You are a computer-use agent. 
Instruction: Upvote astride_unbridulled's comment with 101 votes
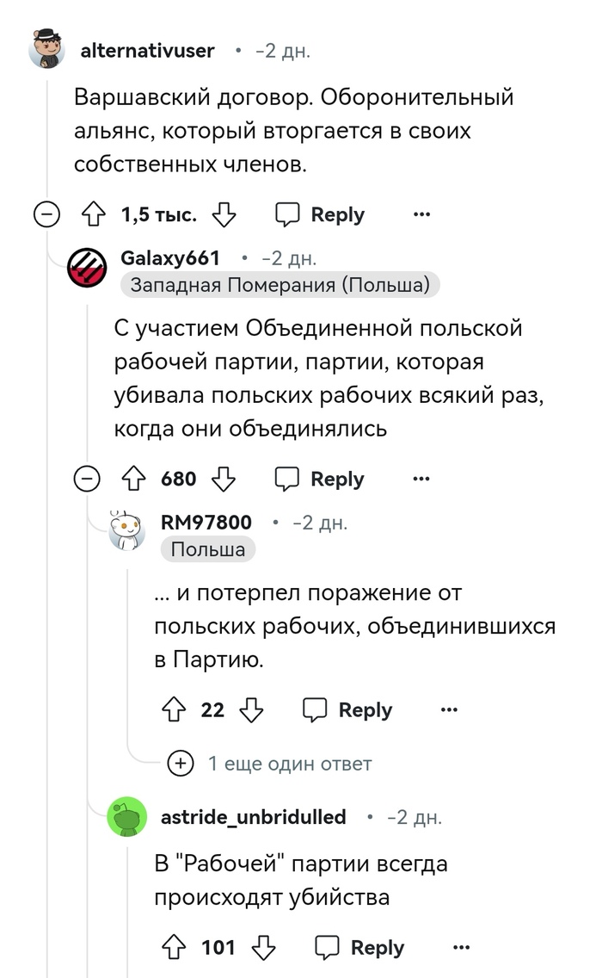174,948
